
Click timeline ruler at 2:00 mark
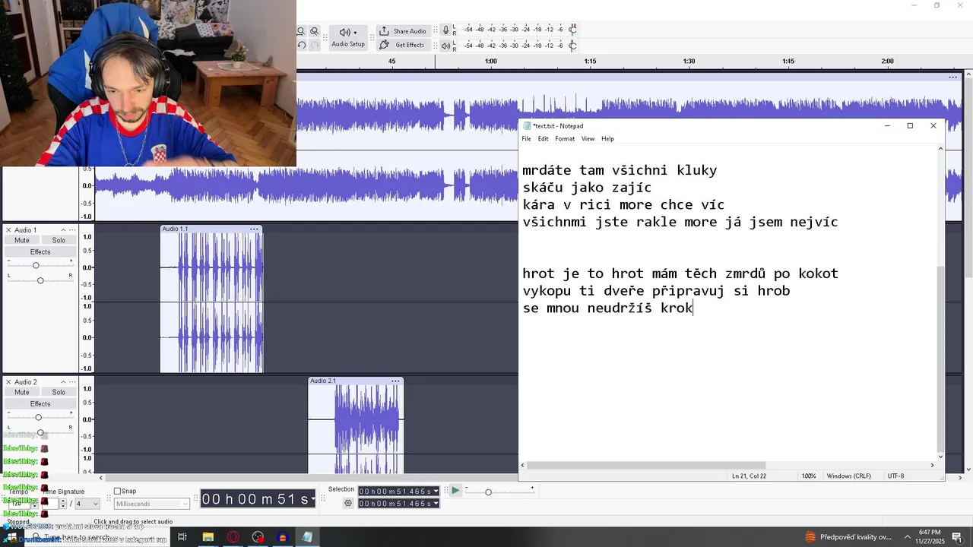pos(887,61)
